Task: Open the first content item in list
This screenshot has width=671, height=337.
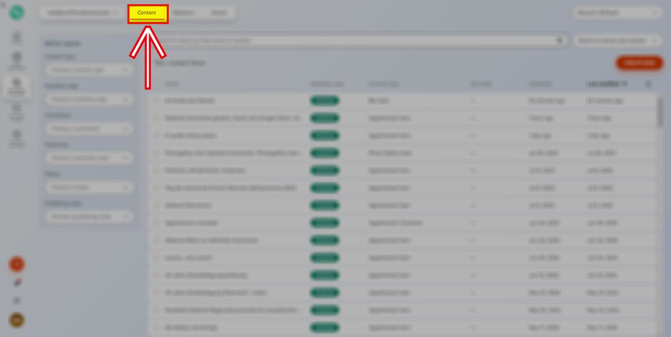Action: pyautogui.click(x=190, y=100)
